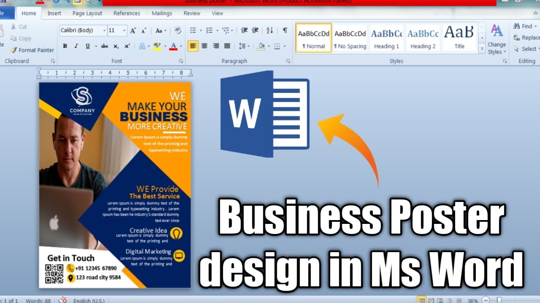Open the font name dropdown
The image size is (540, 303).
[x=104, y=30]
